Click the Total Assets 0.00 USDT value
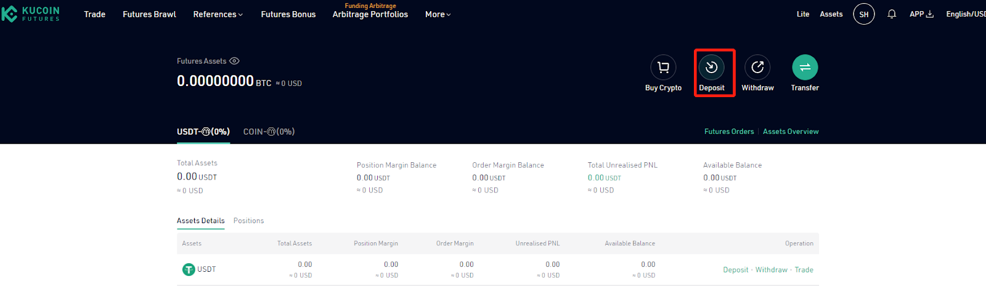This screenshot has height=300, width=986. click(197, 176)
